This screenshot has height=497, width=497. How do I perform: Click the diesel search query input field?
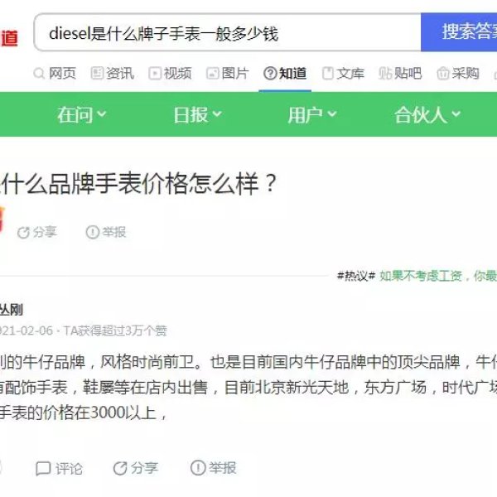coord(228,32)
